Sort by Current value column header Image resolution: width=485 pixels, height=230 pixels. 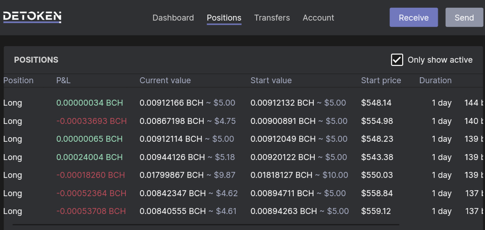(165, 80)
